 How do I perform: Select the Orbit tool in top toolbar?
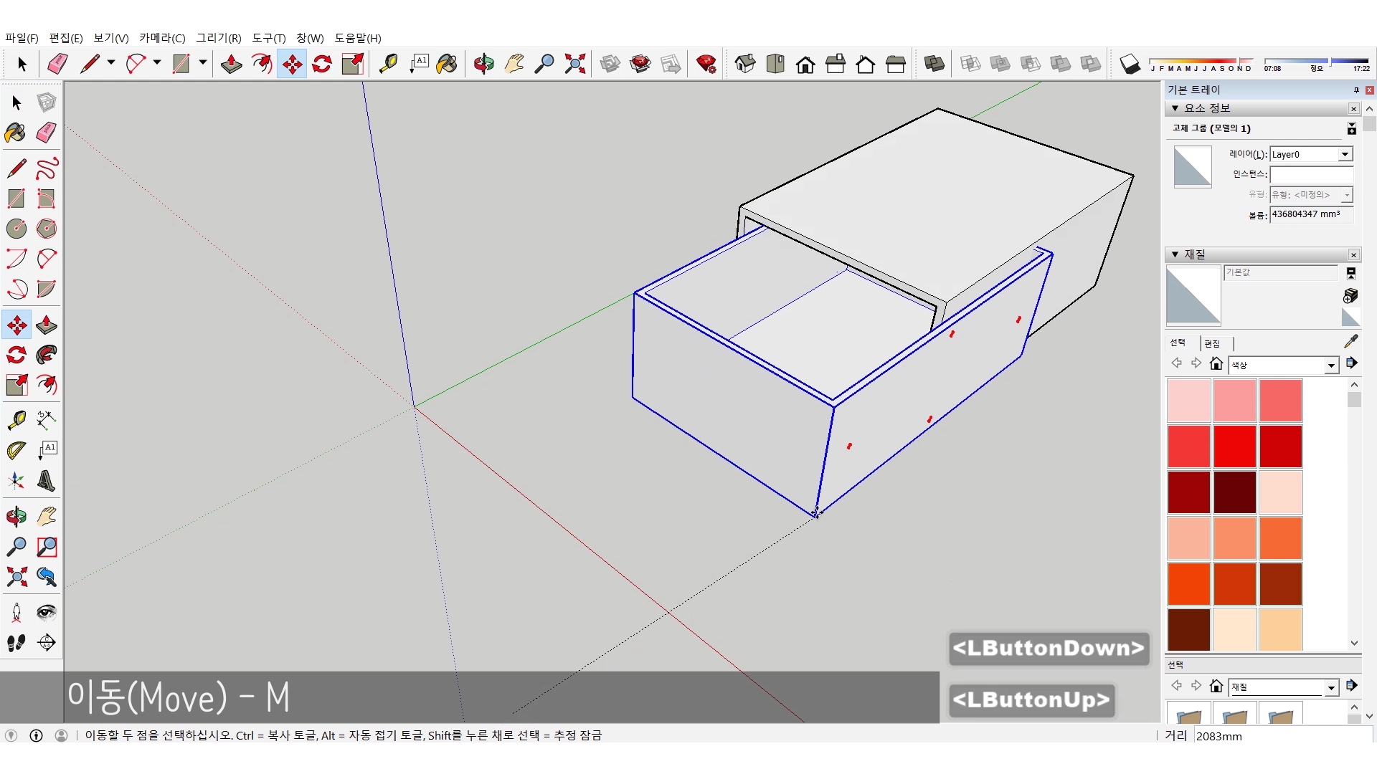(x=483, y=64)
